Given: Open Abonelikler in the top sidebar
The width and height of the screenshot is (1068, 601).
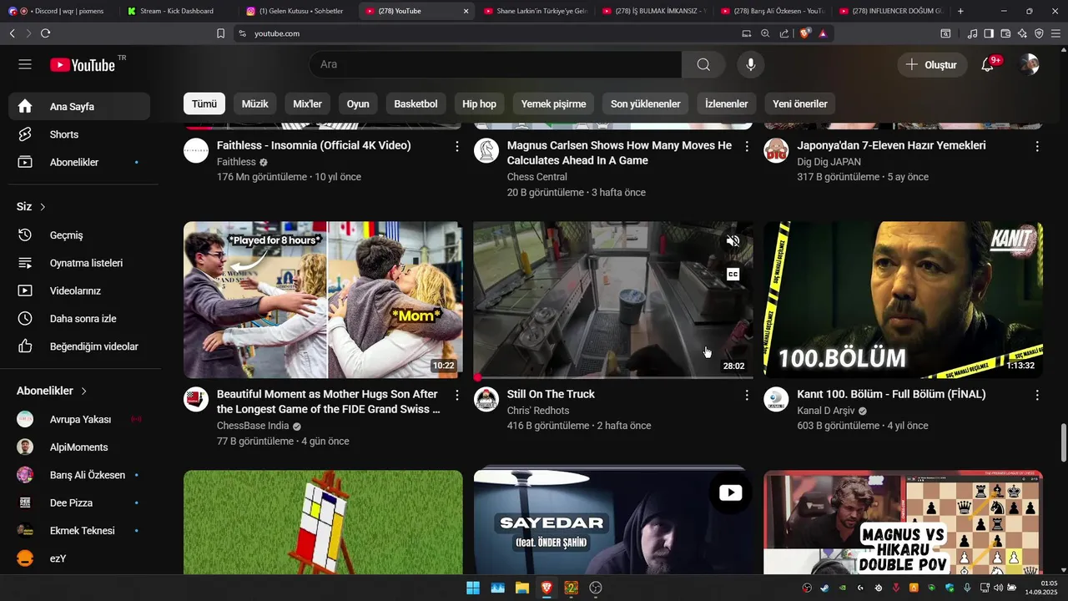Looking at the screenshot, I should coord(79,162).
